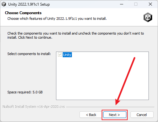Click the Next > button
This screenshot has height=122, width=158.
point(115,115)
